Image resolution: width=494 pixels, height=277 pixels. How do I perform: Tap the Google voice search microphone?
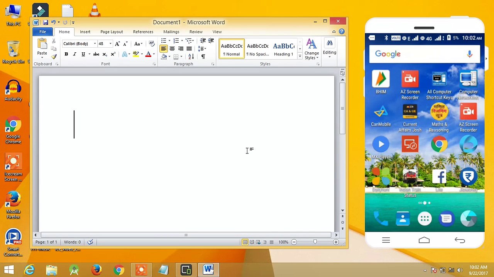(470, 54)
